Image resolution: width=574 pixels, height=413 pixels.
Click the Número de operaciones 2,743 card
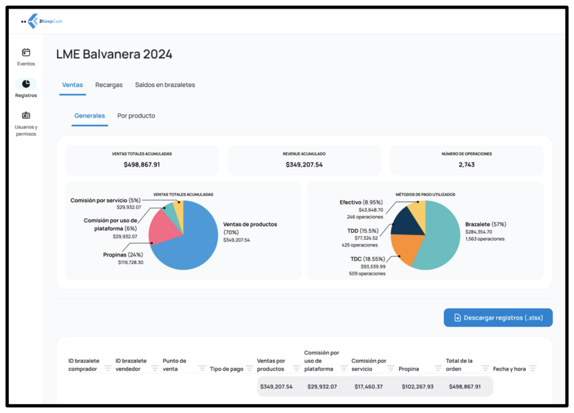pos(467,160)
